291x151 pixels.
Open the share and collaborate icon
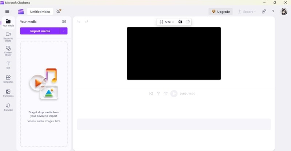tap(264, 12)
